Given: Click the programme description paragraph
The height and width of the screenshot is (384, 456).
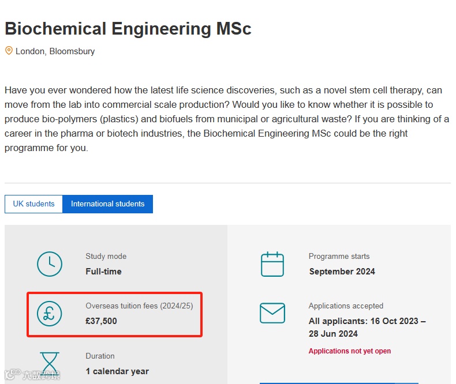Looking at the screenshot, I should [226, 119].
